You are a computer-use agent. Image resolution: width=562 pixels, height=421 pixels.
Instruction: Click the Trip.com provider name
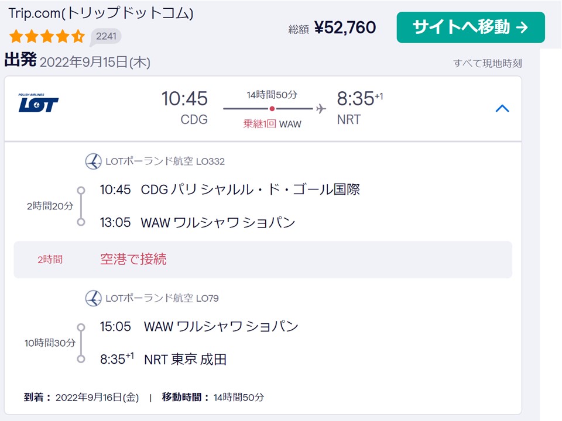coord(101,13)
